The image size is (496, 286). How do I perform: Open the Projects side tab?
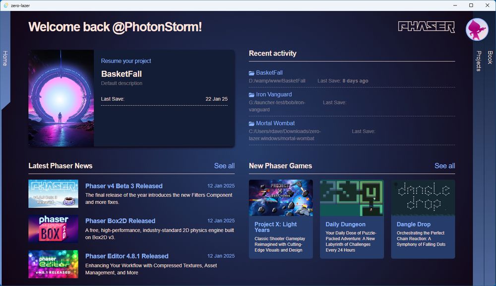click(479, 61)
